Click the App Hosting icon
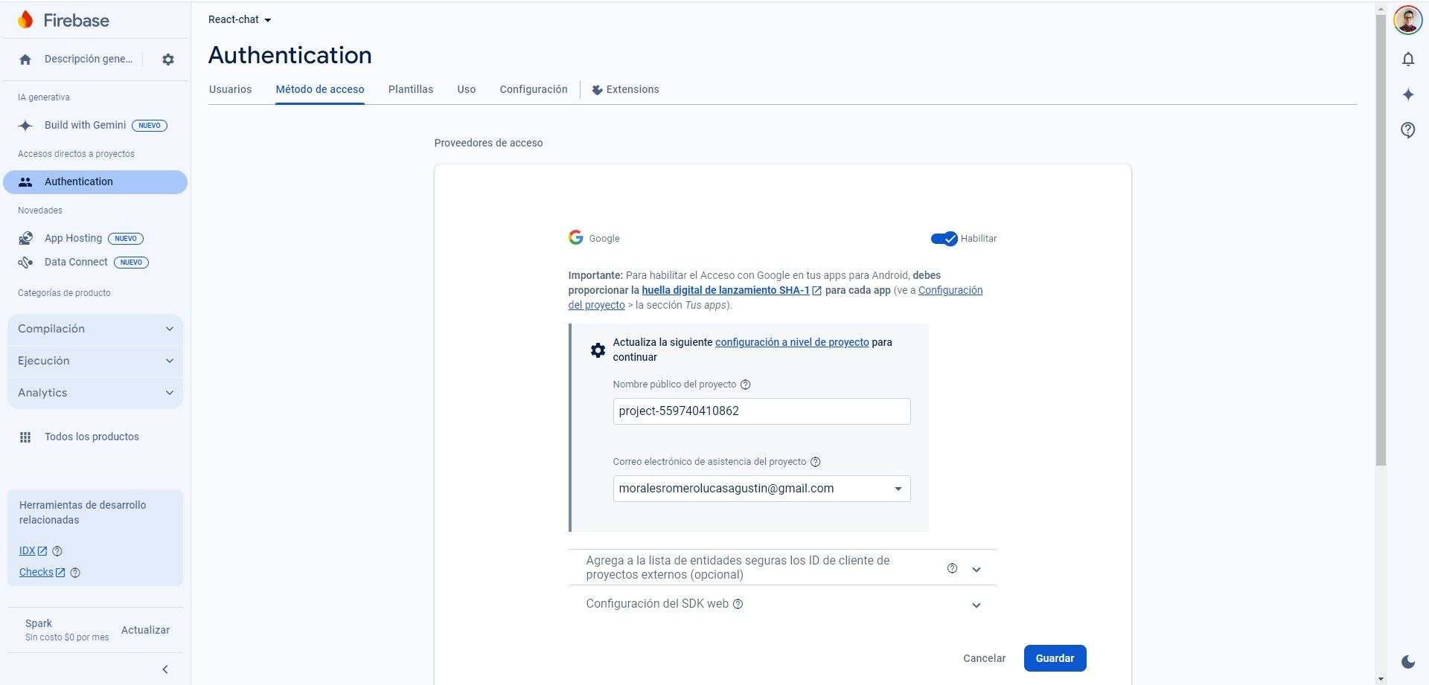Image resolution: width=1429 pixels, height=685 pixels. (x=25, y=239)
